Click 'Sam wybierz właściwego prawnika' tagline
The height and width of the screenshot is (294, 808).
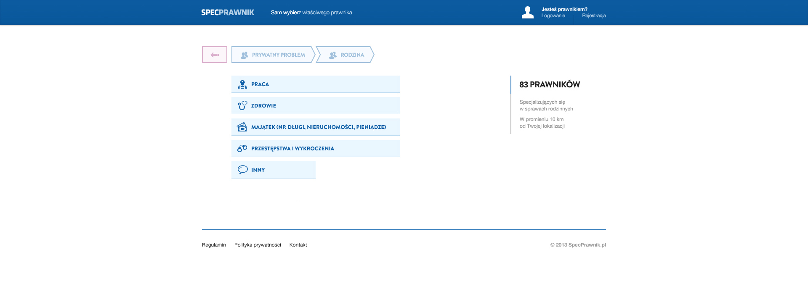(311, 13)
